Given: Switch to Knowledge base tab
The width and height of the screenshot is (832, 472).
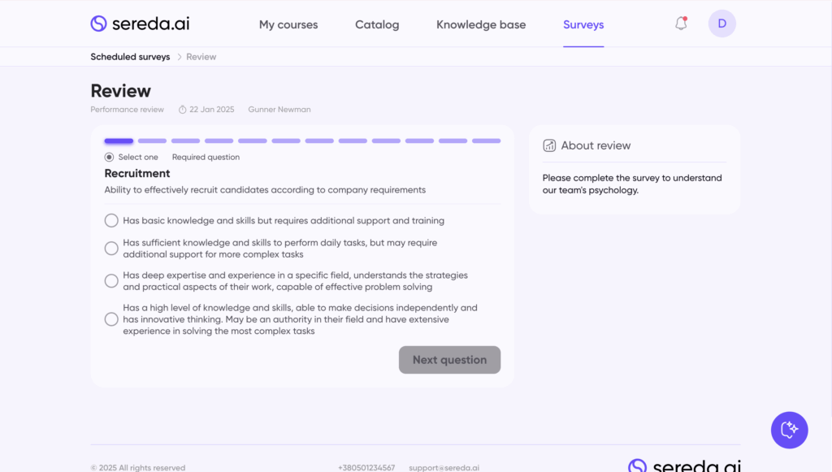Looking at the screenshot, I should click(x=481, y=24).
